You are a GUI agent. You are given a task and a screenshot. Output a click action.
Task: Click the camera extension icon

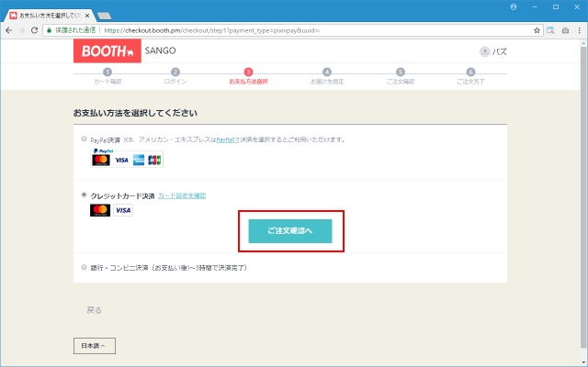(x=565, y=30)
